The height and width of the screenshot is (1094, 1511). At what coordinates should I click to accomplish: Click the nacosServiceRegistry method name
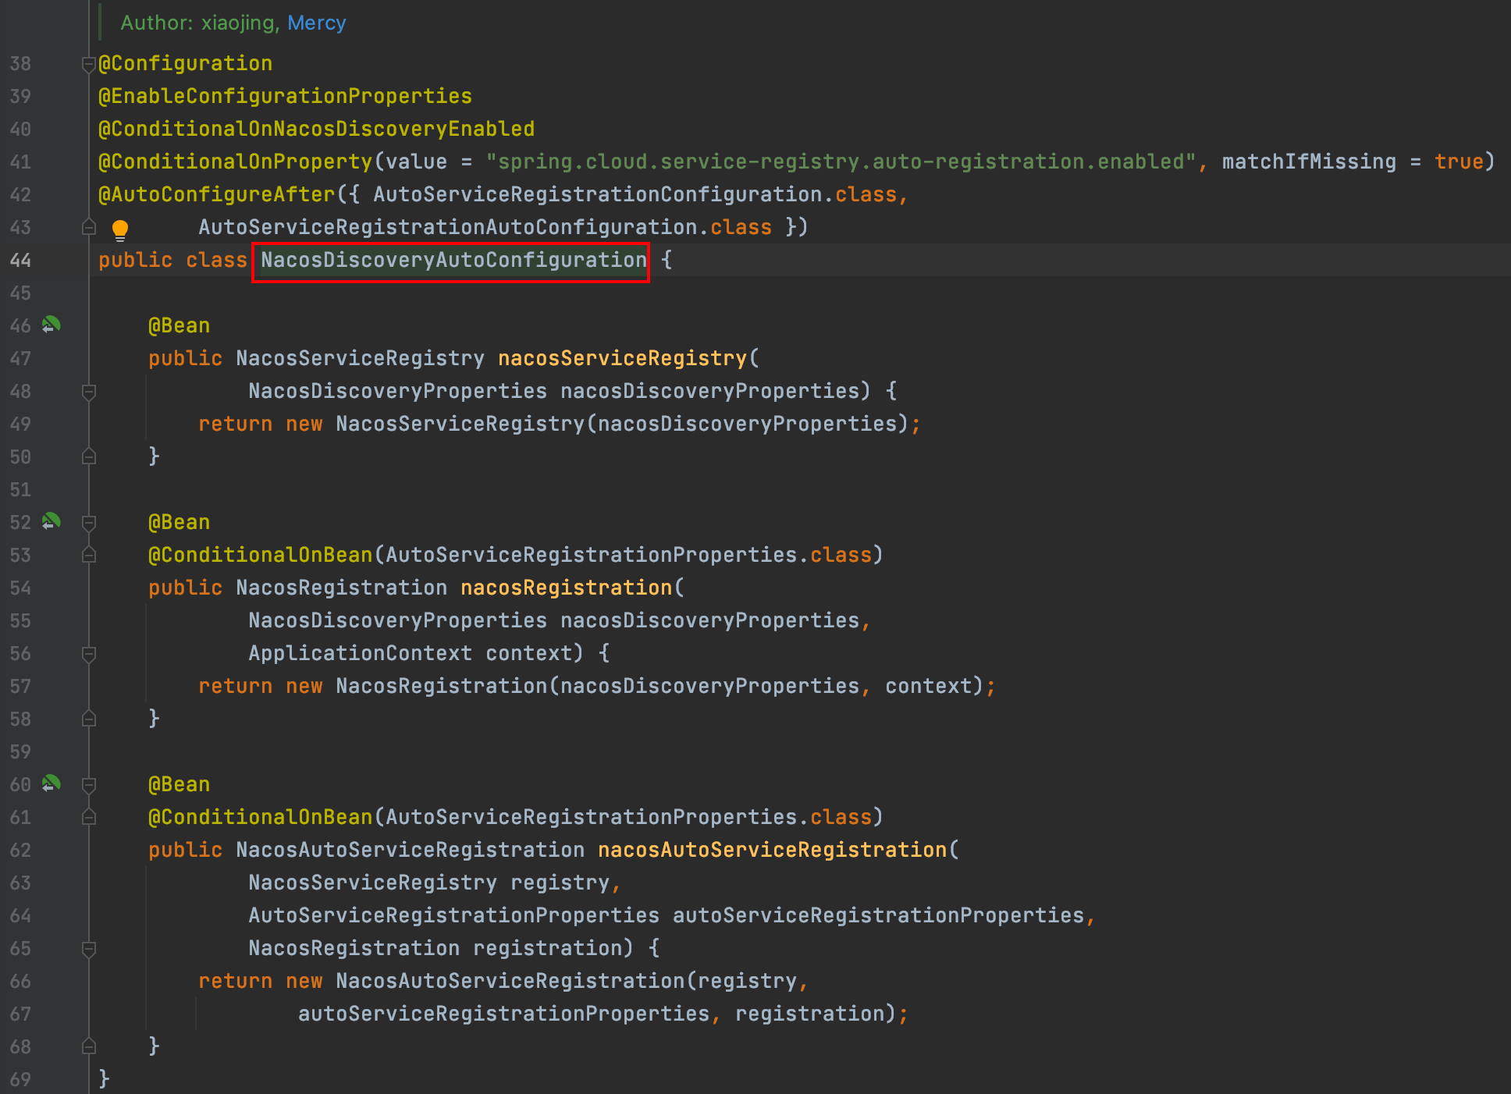pos(622,358)
